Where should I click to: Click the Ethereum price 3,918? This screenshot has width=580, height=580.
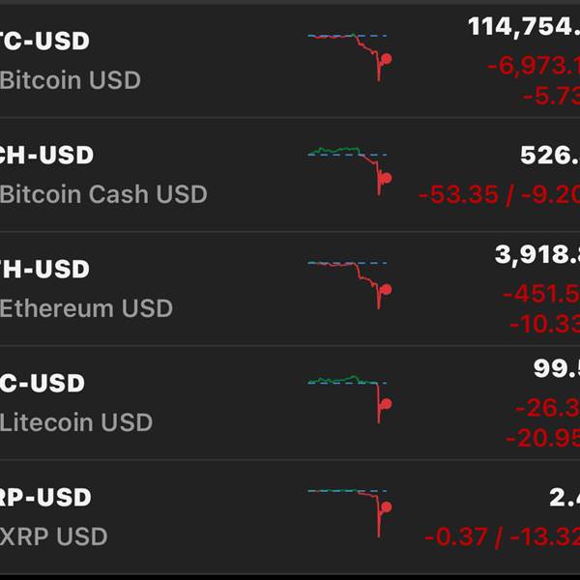pos(536,255)
